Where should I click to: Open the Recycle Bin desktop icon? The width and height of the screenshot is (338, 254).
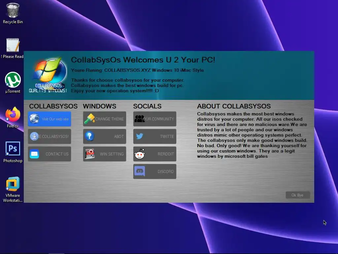click(x=13, y=13)
